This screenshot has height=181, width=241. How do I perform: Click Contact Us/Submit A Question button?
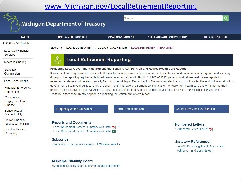click(x=202, y=109)
